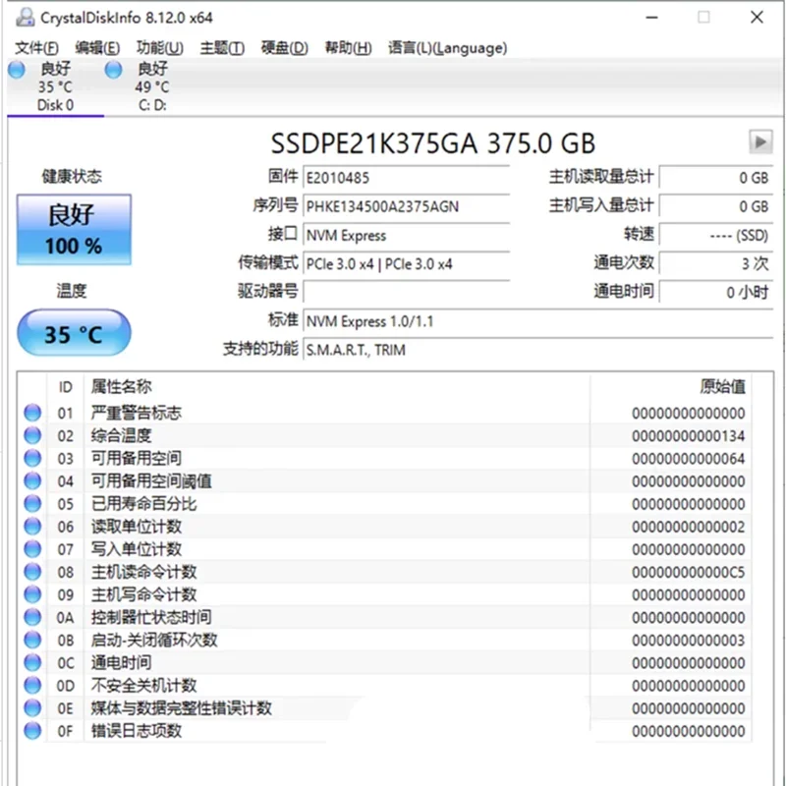Click the 固件 firmware field E2010485
The image size is (786, 786).
coord(406,178)
